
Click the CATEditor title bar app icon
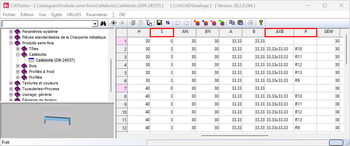point(5,5)
